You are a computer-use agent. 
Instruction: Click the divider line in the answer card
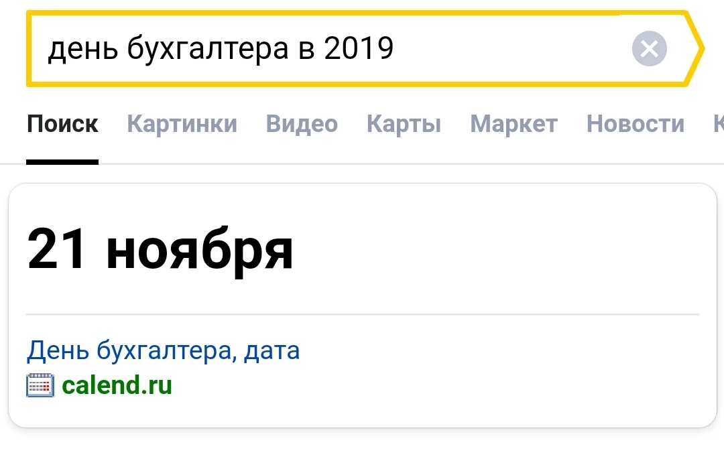(362, 314)
